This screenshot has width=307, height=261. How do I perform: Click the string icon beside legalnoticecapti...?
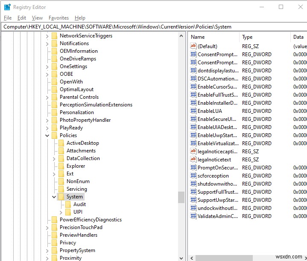(x=193, y=151)
